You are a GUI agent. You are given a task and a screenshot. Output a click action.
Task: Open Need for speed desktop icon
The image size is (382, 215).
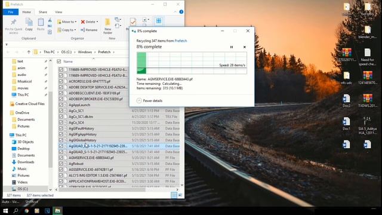tap(368, 57)
